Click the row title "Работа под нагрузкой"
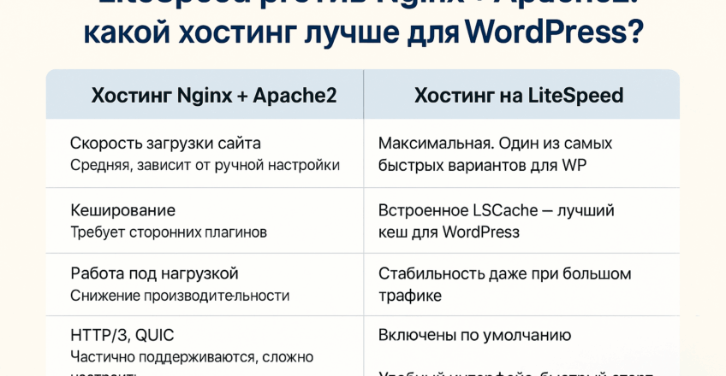Viewport: 726px width, 376px height. pos(154,273)
